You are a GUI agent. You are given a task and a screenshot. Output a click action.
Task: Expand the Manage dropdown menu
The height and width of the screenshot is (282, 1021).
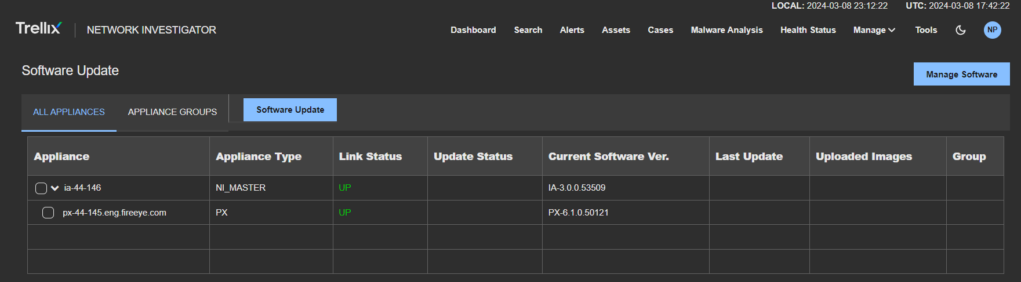click(x=874, y=30)
